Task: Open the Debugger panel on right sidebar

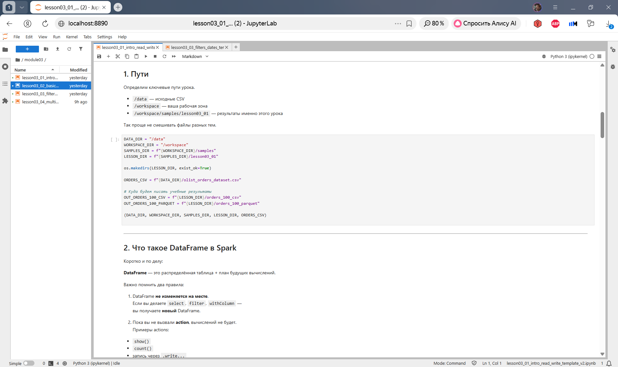Action: click(x=613, y=67)
